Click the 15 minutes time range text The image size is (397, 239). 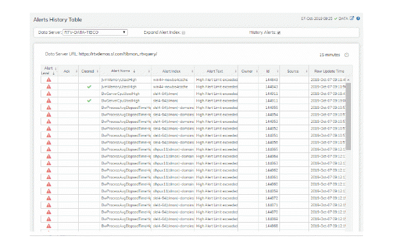tap(329, 55)
